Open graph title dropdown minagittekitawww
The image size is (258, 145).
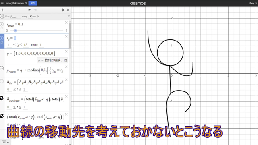16,3
